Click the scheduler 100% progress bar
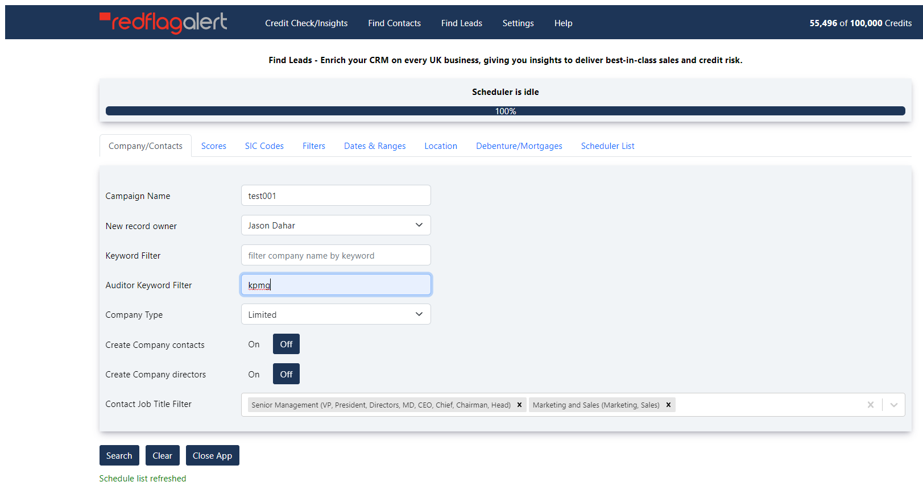 (x=505, y=111)
